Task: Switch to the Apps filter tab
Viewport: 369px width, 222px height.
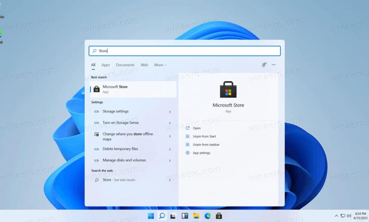Action: coord(105,65)
